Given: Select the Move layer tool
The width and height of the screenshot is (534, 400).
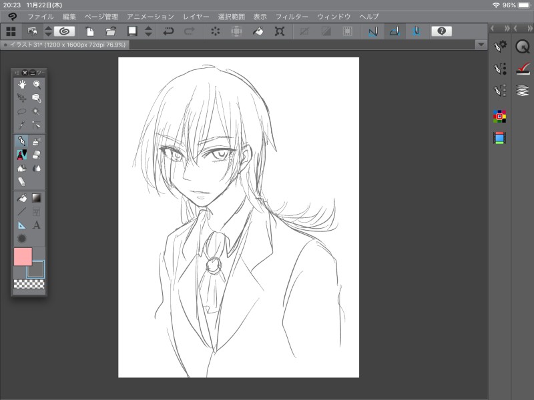Looking at the screenshot, I should (x=22, y=98).
